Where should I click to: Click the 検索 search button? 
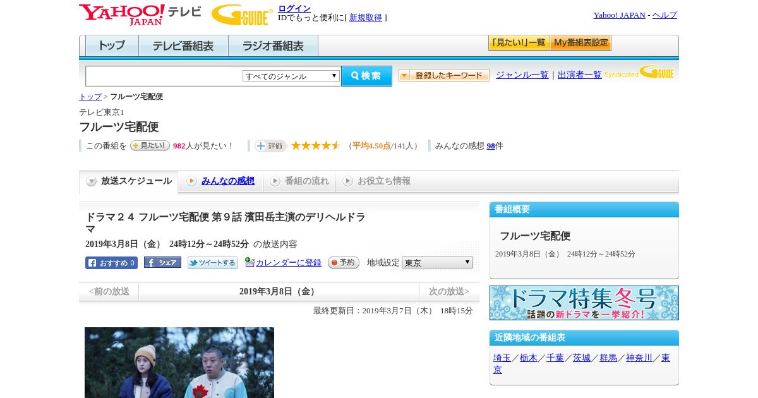coord(366,76)
